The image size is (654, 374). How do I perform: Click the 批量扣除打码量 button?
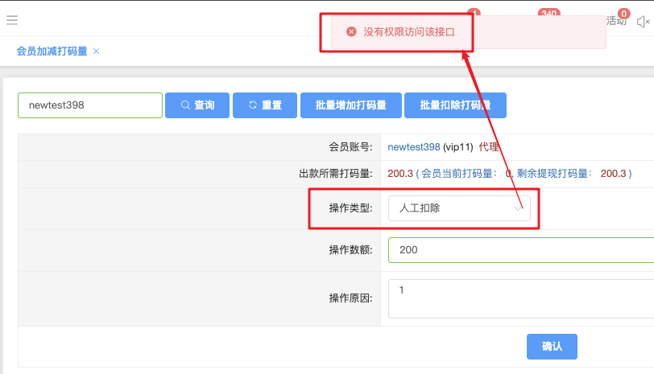[456, 105]
